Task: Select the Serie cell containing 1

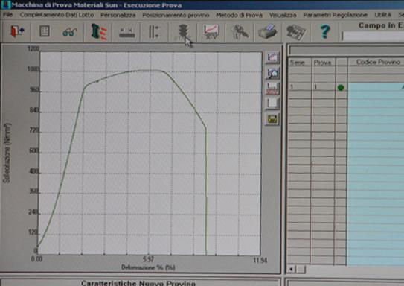Action: click(x=299, y=87)
